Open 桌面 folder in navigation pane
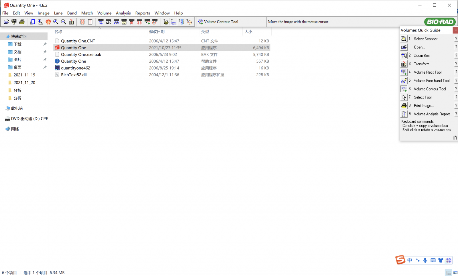The image size is (458, 276). coord(17,67)
